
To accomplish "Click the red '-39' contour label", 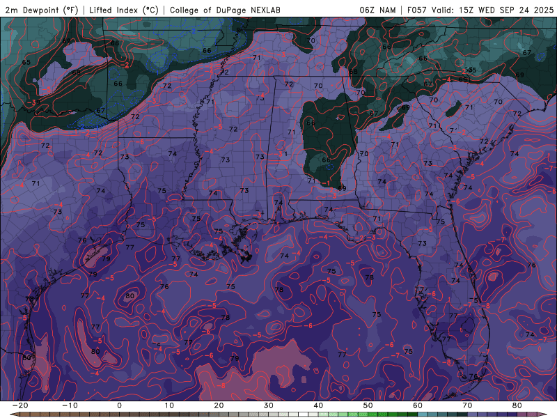I will tap(34, 102).
